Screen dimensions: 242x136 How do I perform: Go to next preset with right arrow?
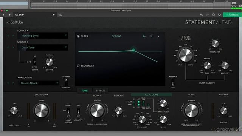click(x=10, y=15)
